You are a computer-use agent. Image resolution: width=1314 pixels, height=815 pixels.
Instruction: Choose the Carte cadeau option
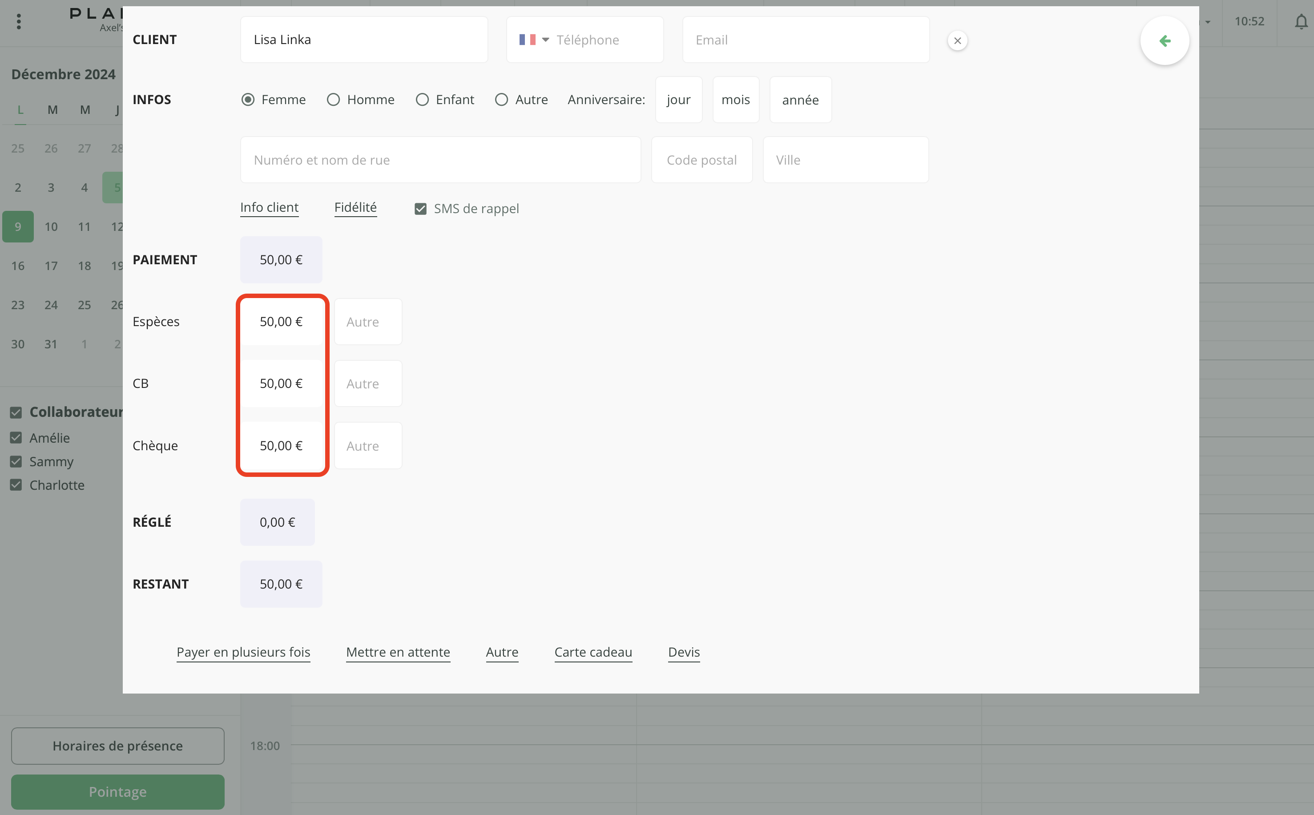[593, 652]
